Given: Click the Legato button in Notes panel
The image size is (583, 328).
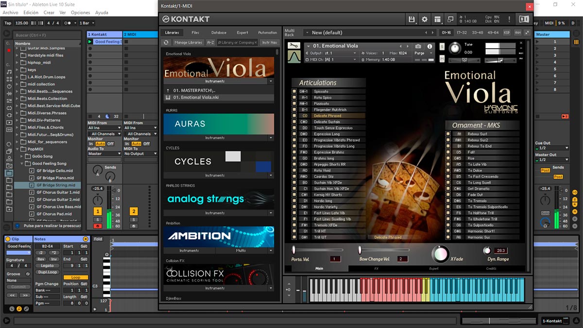Looking at the screenshot, I should tap(48, 266).
